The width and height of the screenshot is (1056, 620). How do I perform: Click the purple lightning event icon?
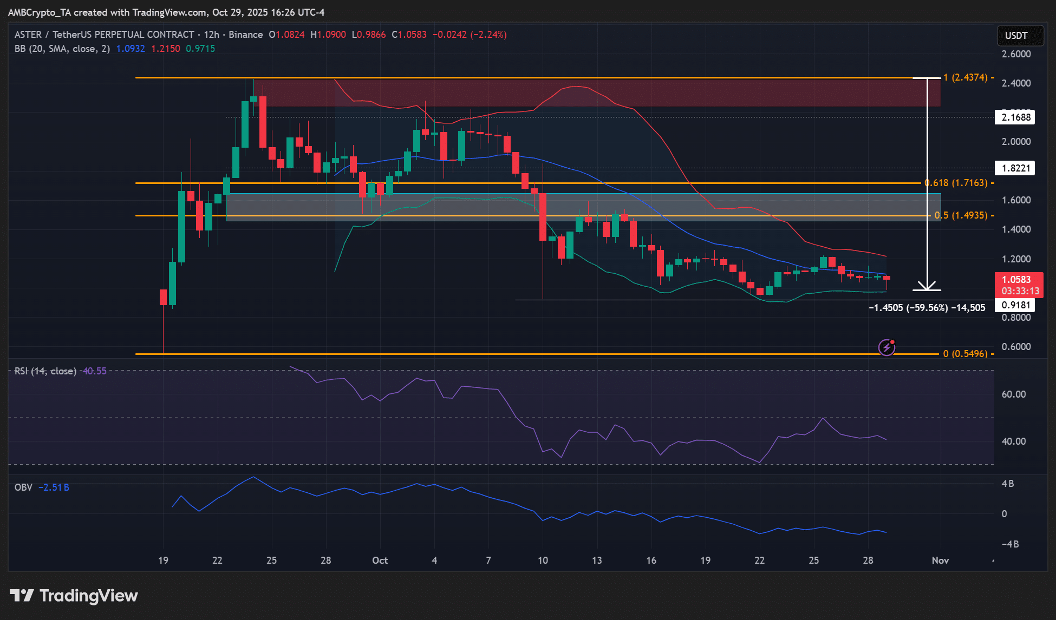[886, 347]
